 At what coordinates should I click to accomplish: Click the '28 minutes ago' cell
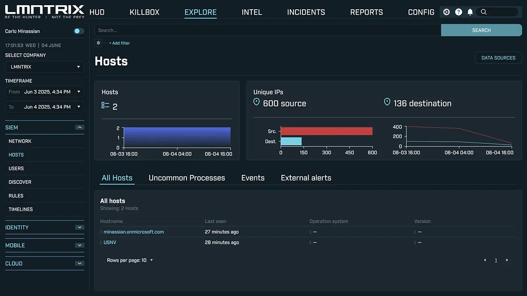222,243
